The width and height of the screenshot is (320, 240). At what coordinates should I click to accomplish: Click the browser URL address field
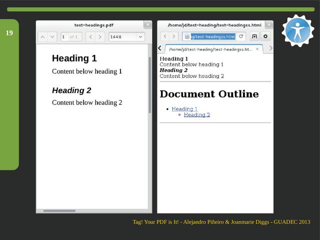coord(212,36)
